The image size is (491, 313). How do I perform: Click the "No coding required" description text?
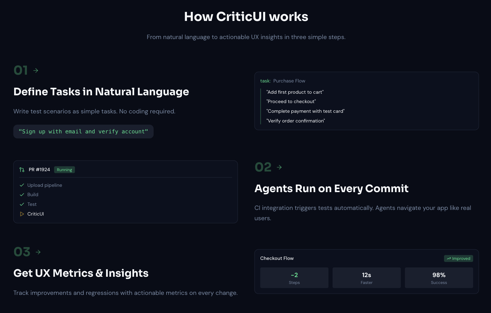[x=94, y=112]
